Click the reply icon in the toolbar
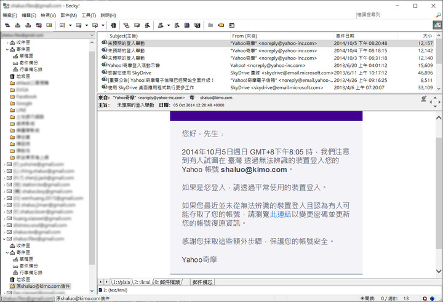Screen dimensions: 443x302 79,25
